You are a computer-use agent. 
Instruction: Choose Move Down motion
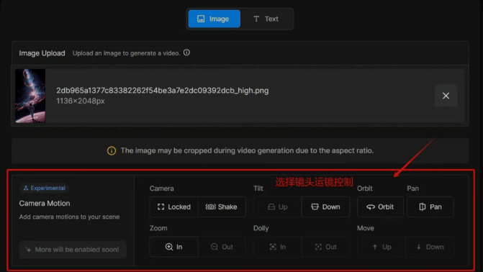430,247
